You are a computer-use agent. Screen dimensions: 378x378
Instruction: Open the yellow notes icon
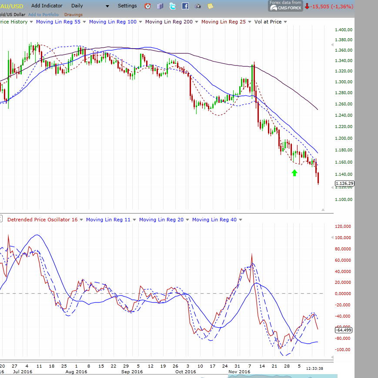[211, 6]
